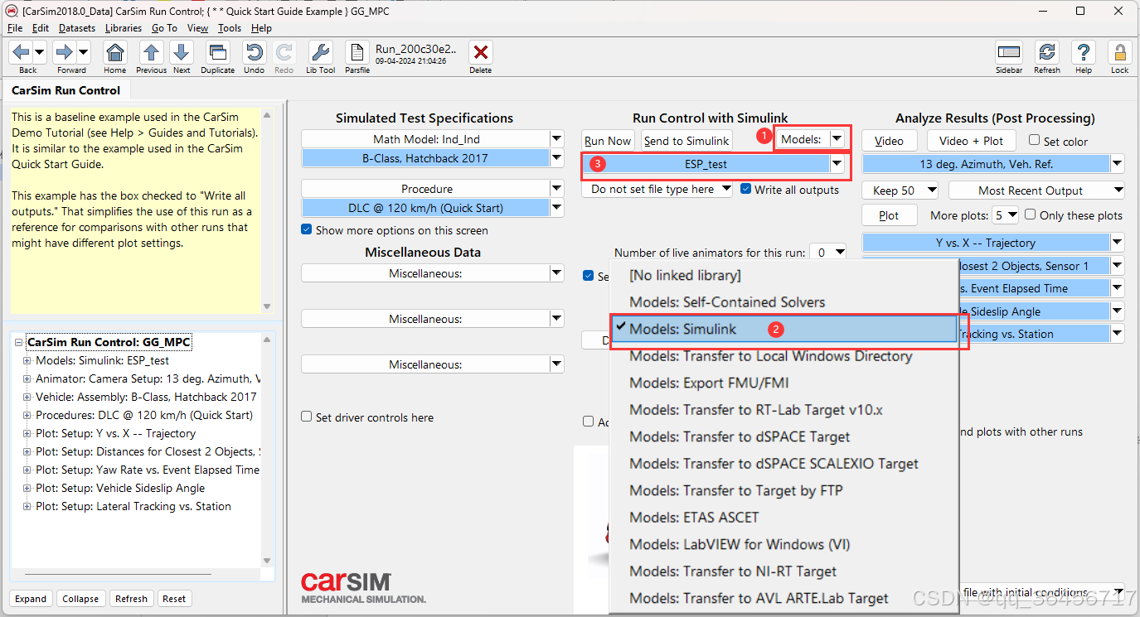1140x617 pixels.
Task: Select Plot: Setup: Lateral Tracking vs. Station
Action: click(133, 506)
